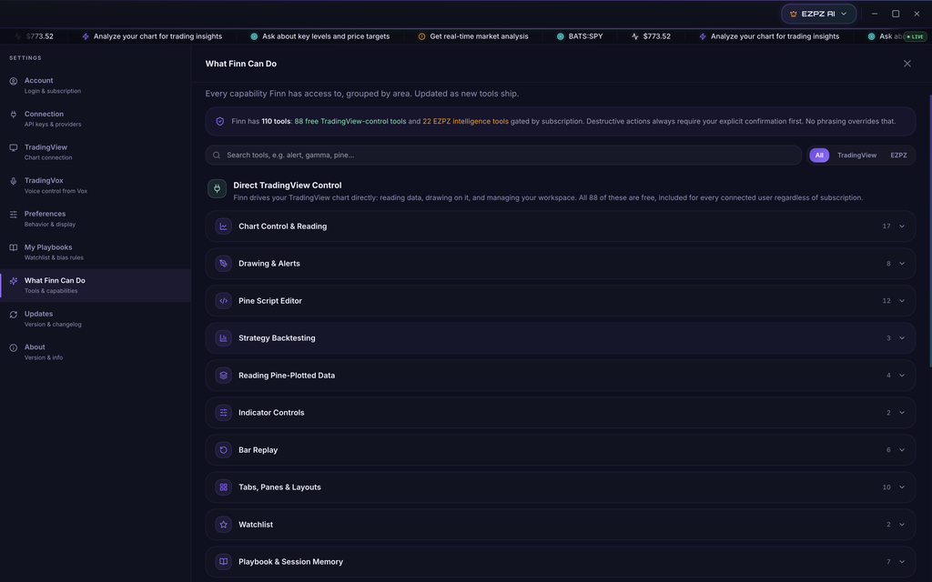
Task: Open the Account settings icon
Action: pos(13,81)
